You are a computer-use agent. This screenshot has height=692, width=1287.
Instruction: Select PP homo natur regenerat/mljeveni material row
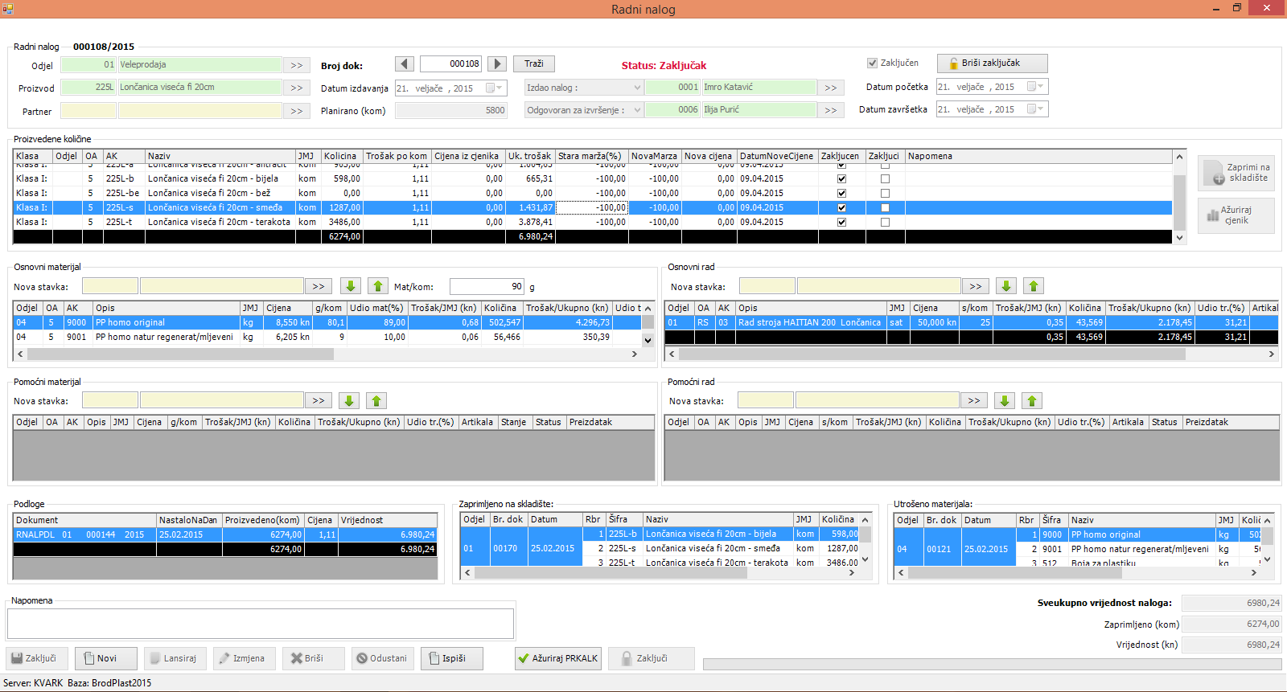point(327,337)
